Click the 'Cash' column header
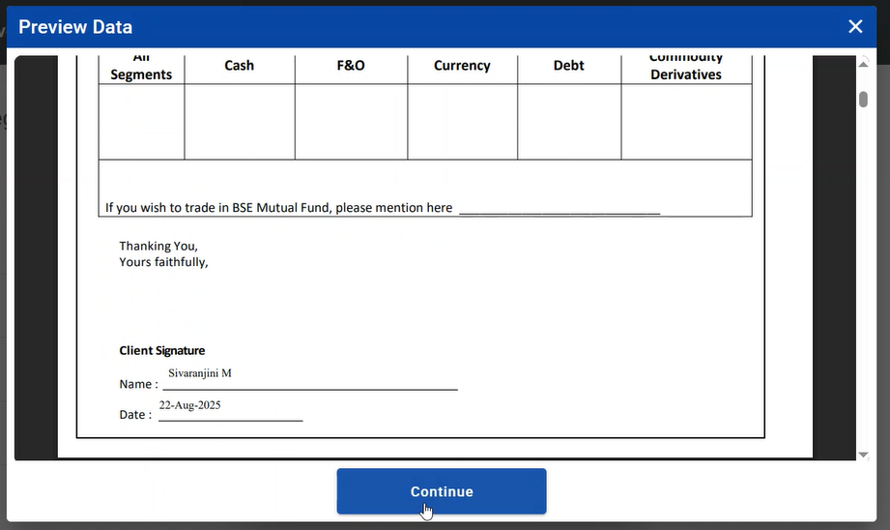 (x=239, y=66)
